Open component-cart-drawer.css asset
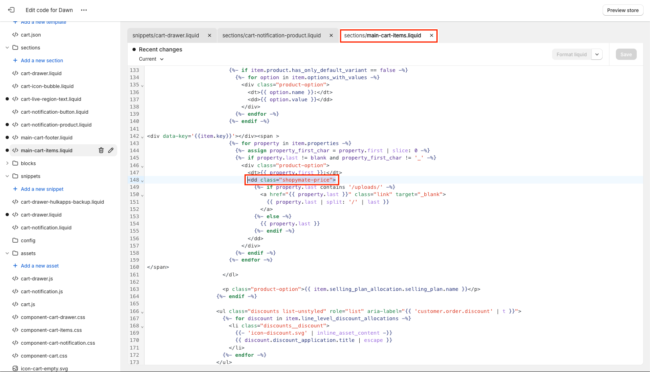Screen dimensions: 650x372 click(x=53, y=317)
